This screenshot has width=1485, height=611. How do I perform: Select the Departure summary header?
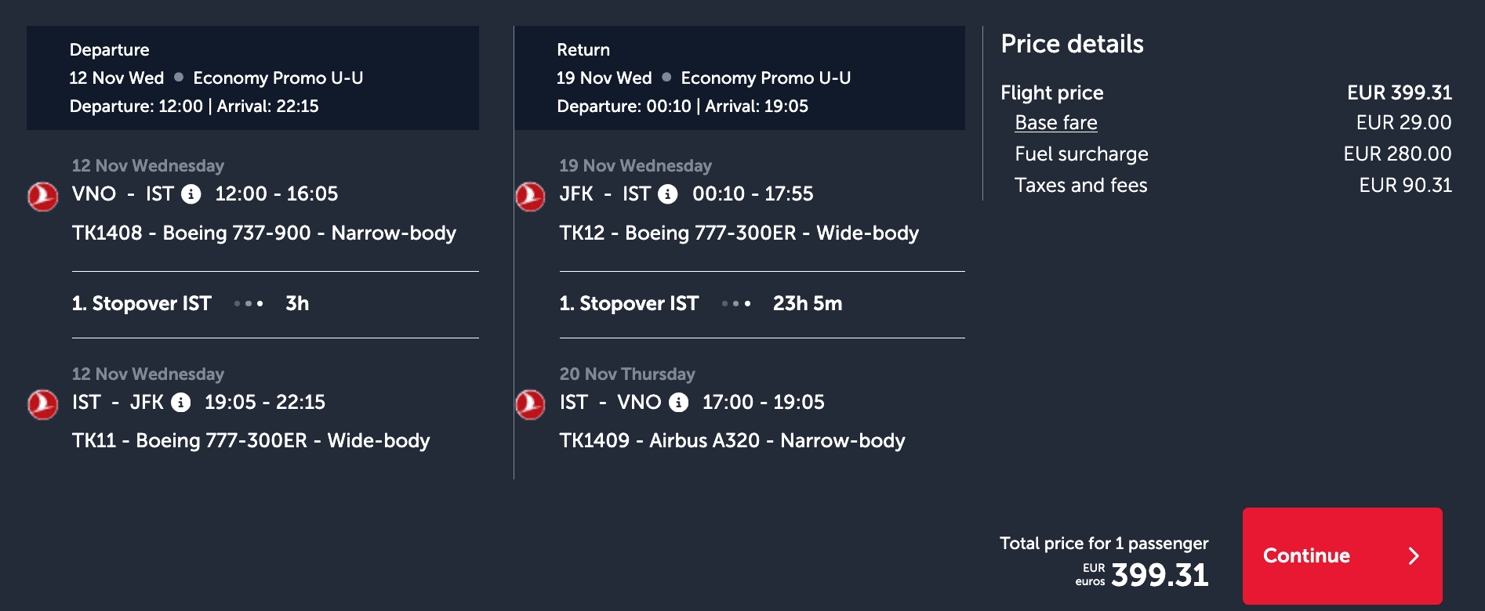(x=252, y=78)
